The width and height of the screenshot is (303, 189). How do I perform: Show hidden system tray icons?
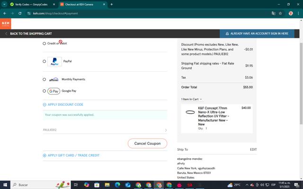[247, 185]
